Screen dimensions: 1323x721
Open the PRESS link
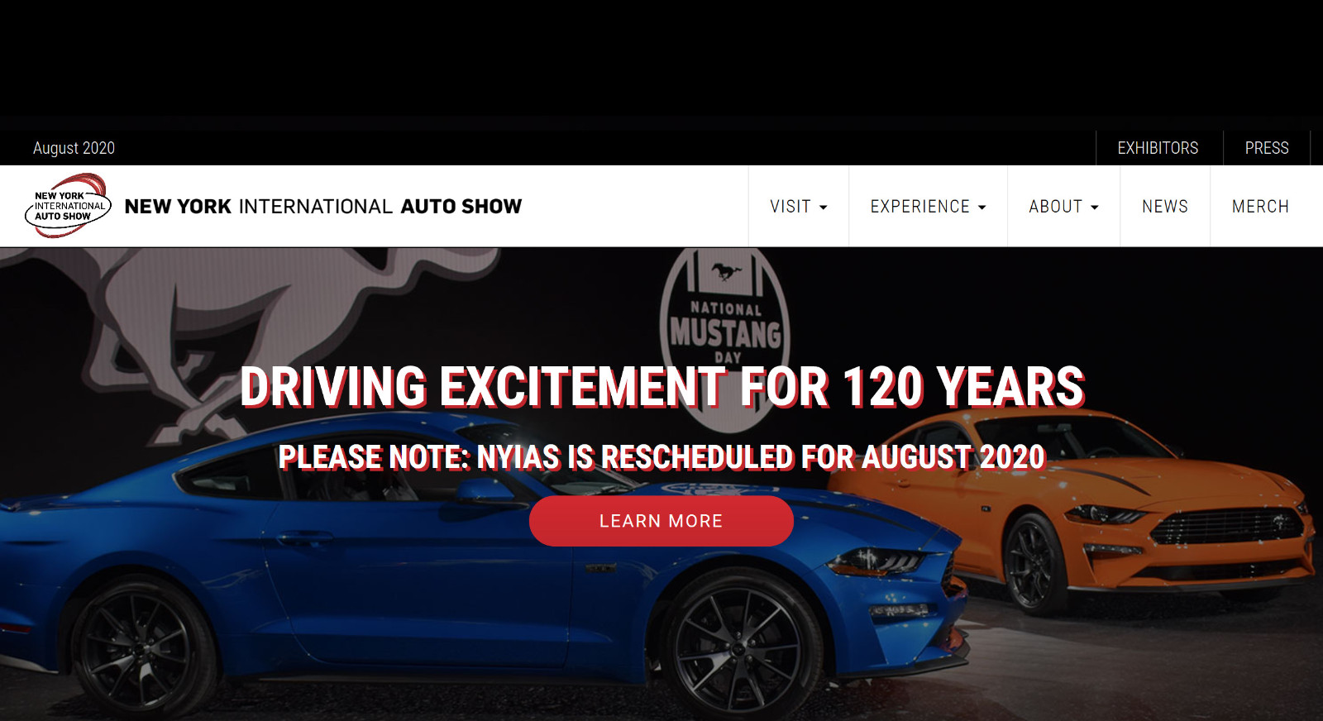click(x=1267, y=148)
